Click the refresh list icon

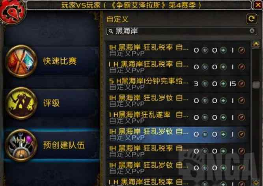pos(252,19)
